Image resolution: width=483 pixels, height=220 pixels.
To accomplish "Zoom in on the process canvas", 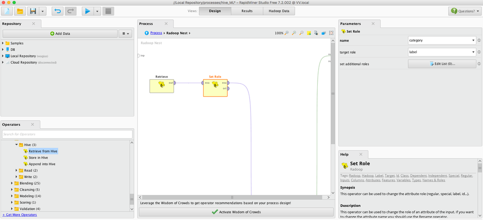I will click(x=294, y=33).
